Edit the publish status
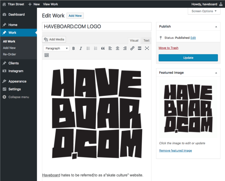Screen dimensions: 225x181 (193, 38)
